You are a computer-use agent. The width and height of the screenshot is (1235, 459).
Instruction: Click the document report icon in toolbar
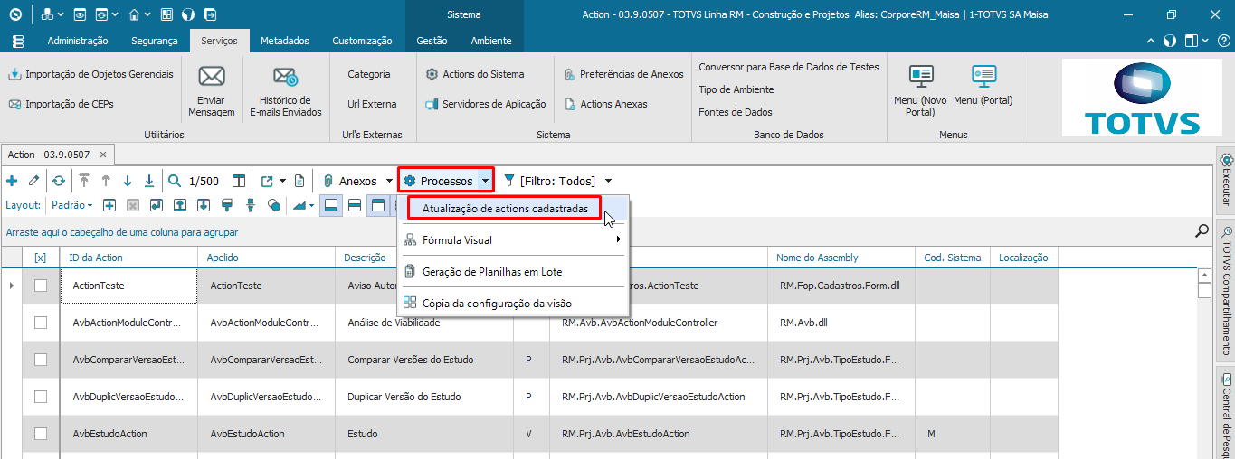[299, 181]
